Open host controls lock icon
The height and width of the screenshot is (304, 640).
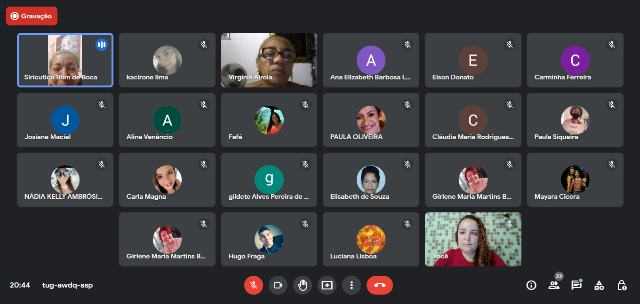click(622, 285)
